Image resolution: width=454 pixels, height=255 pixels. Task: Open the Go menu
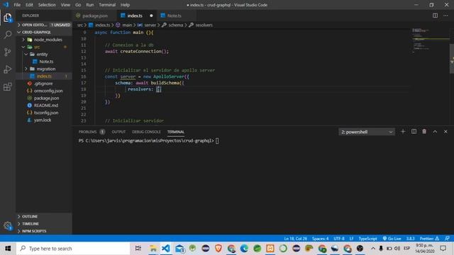tap(78, 5)
